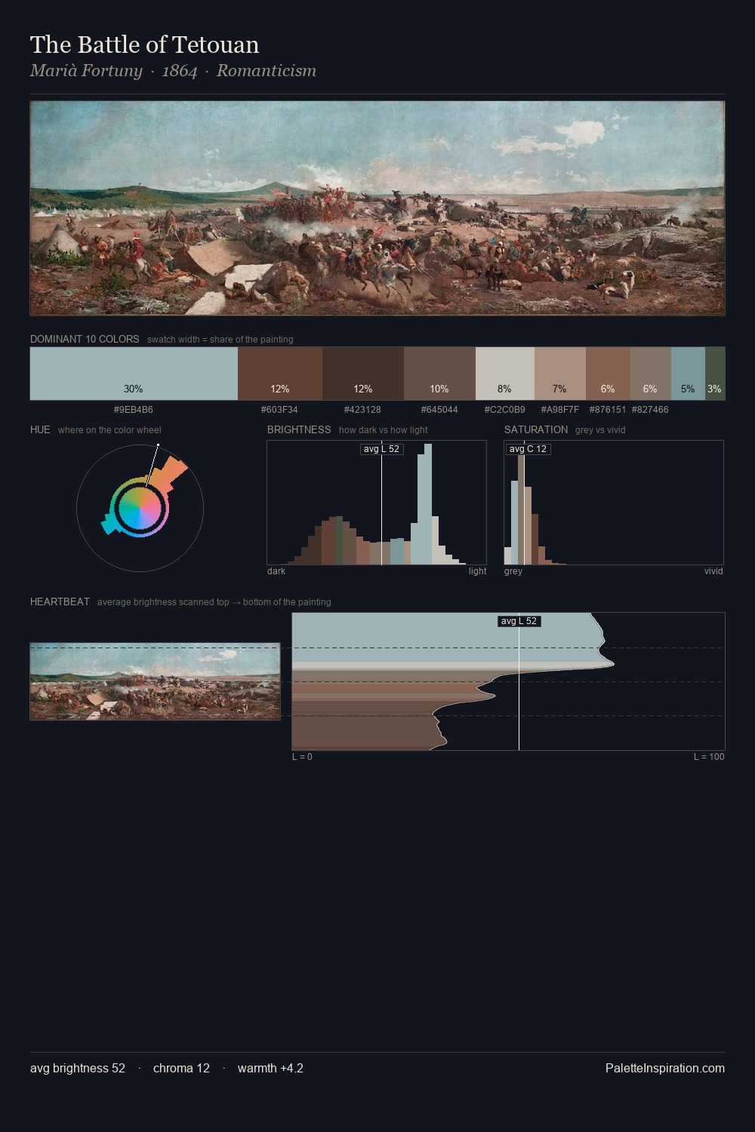Click 'warmth +4.2' in the footer
This screenshot has width=755, height=1132.
270,1068
